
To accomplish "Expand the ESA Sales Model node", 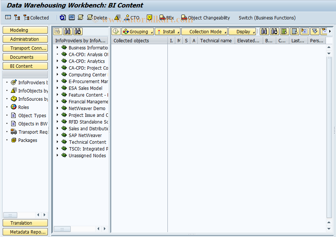I will [x=57, y=88].
